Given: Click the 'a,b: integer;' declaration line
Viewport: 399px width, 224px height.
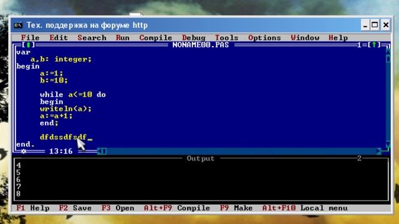Looking at the screenshot, I should pyautogui.click(x=61, y=59).
